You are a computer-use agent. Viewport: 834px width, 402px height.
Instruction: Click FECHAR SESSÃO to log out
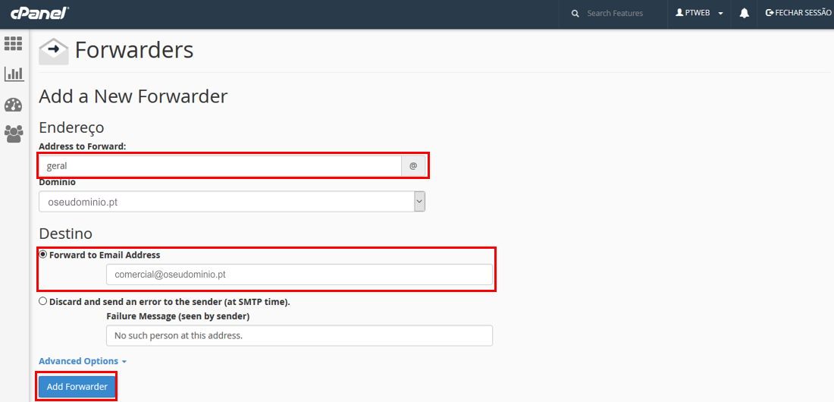point(798,14)
